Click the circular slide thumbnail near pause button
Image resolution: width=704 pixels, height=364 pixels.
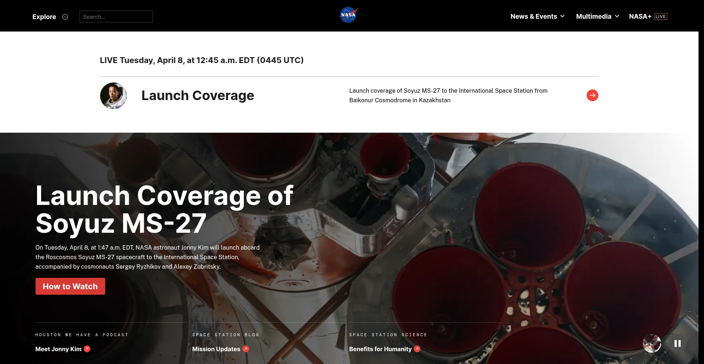tap(652, 343)
